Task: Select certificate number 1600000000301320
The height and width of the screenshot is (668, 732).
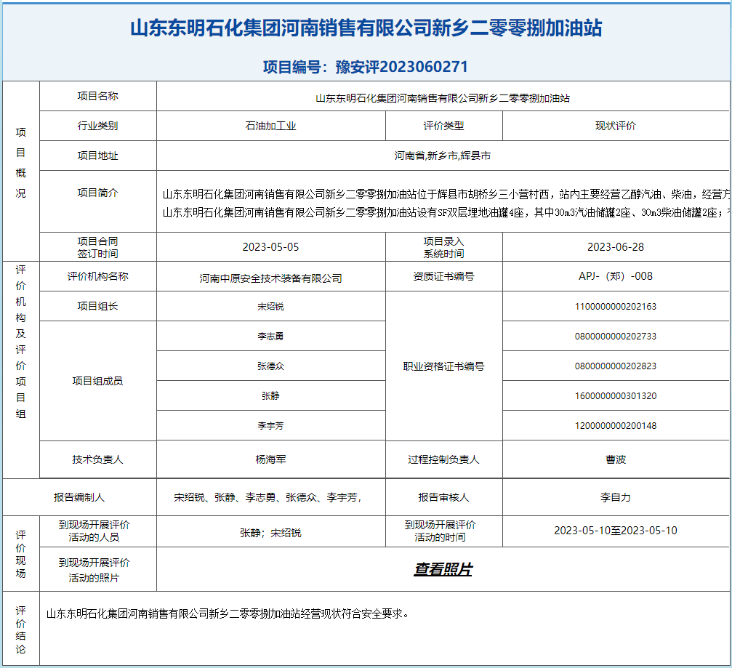Action: pos(615,396)
